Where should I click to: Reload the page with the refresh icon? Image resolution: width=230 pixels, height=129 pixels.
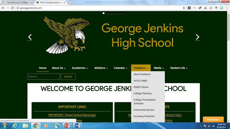click(x=12, y=8)
